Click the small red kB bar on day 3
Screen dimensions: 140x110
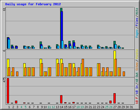(x=16, y=102)
